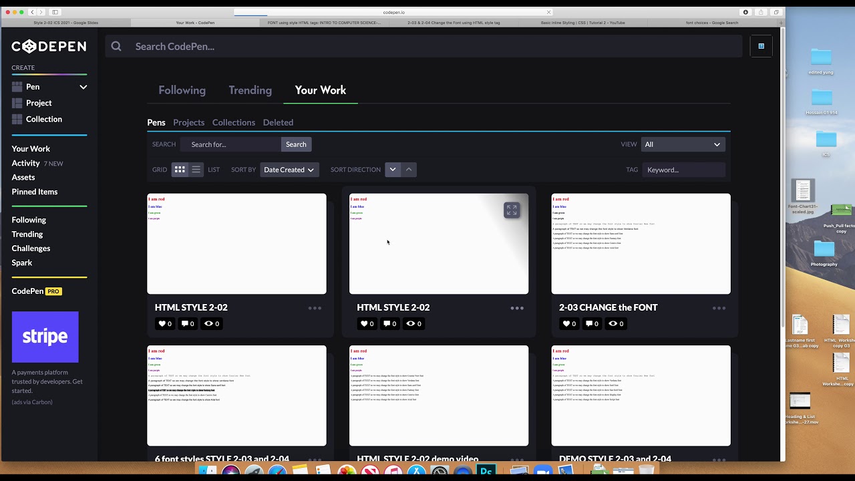Switch to the Google Slides browser tab
The width and height of the screenshot is (855, 481).
(x=66, y=23)
